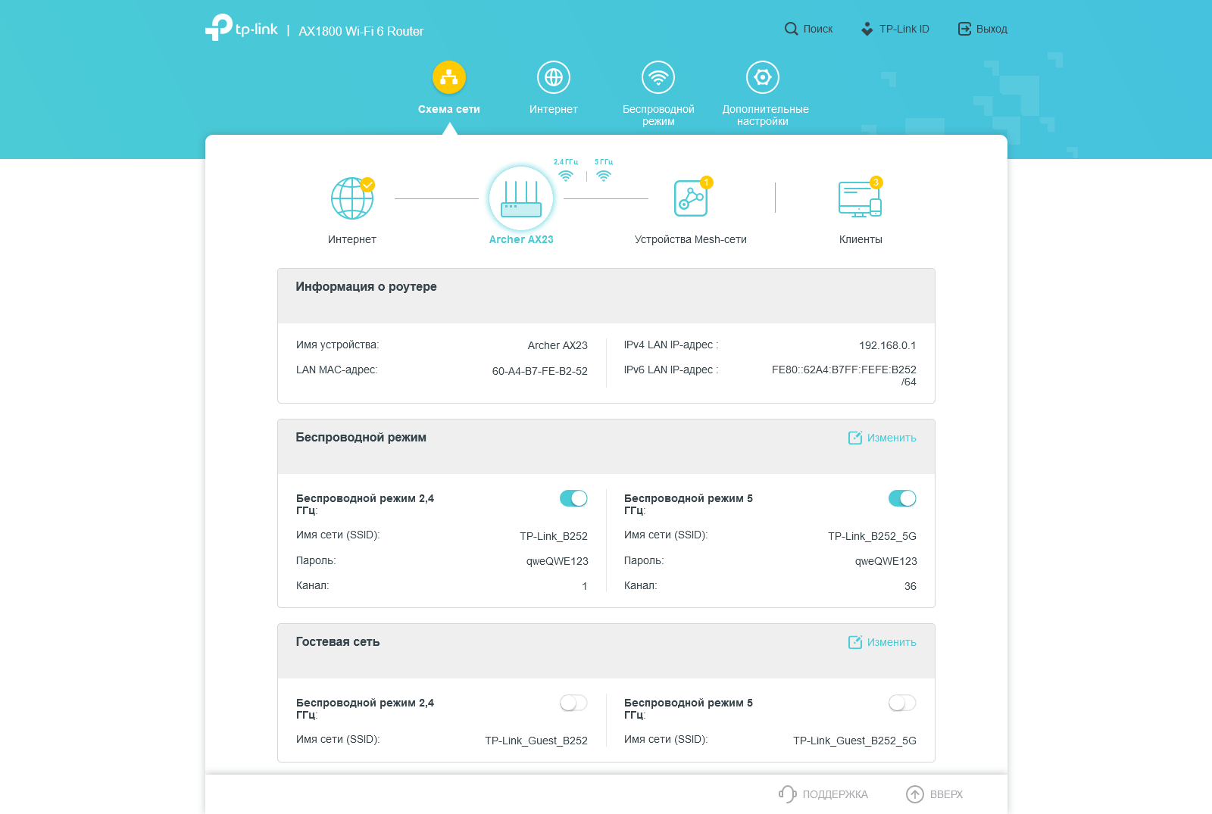Open the Internet globe tab icon
Screen dimensions: 1212x814
click(x=554, y=77)
